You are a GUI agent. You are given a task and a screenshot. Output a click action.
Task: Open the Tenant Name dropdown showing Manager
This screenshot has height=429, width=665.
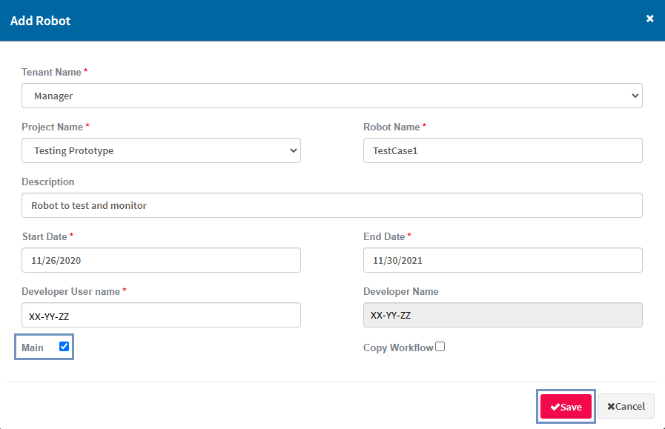pyautogui.click(x=331, y=96)
